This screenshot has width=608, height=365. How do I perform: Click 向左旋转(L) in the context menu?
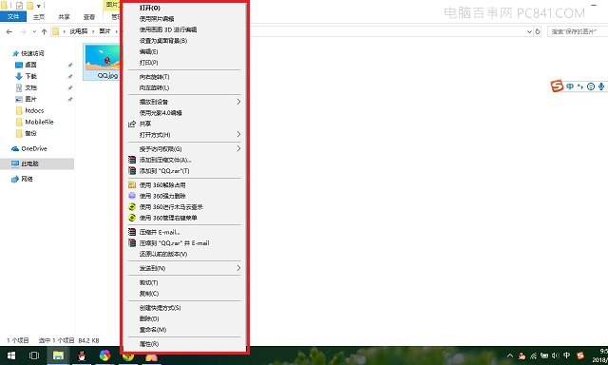[x=154, y=87]
